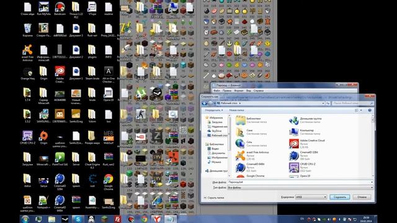
Task: Select the PaintTool SAI desktop shortcut
Action: pos(60,159)
